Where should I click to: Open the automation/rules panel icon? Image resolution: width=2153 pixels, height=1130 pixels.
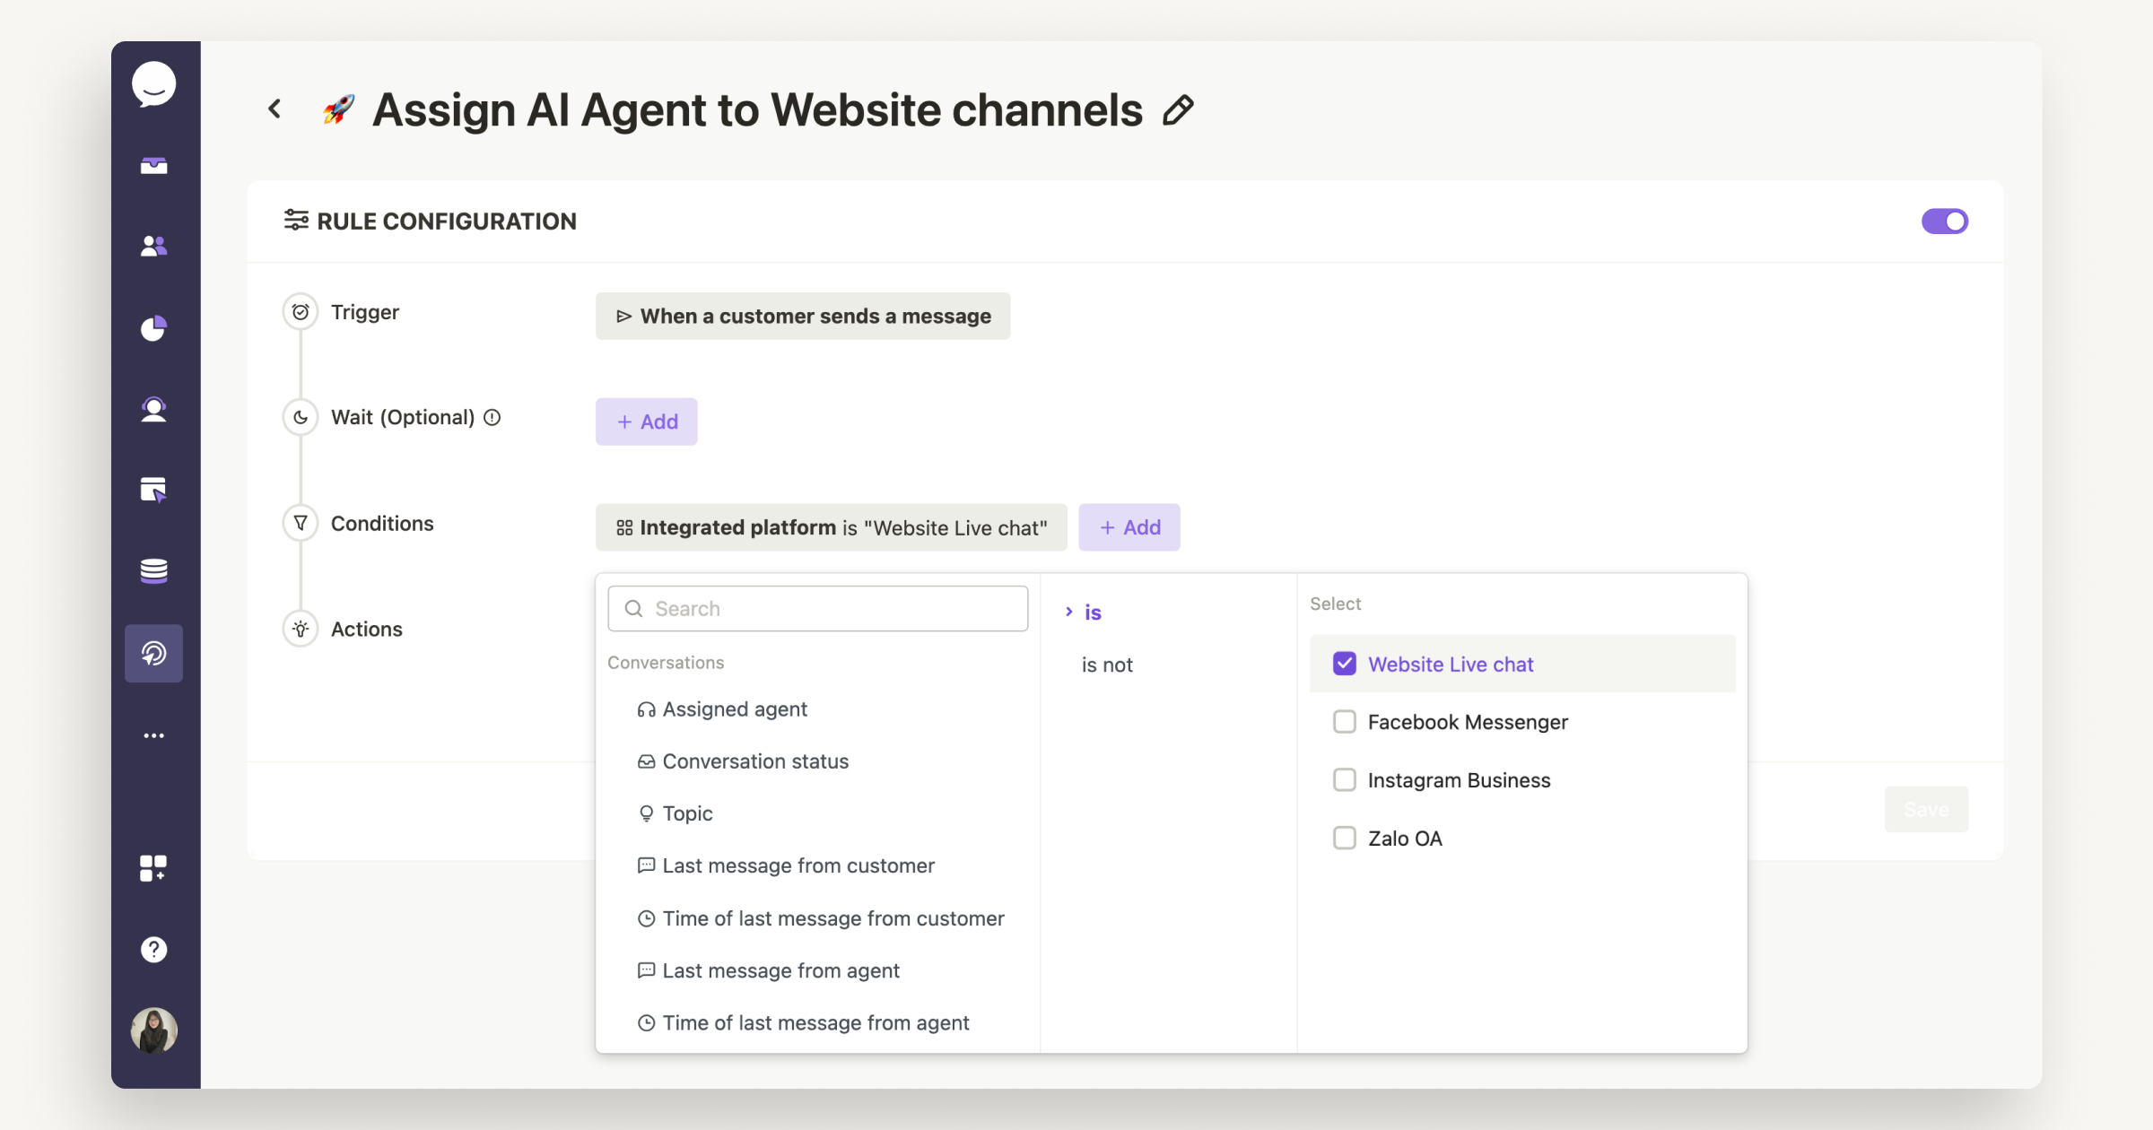155,653
